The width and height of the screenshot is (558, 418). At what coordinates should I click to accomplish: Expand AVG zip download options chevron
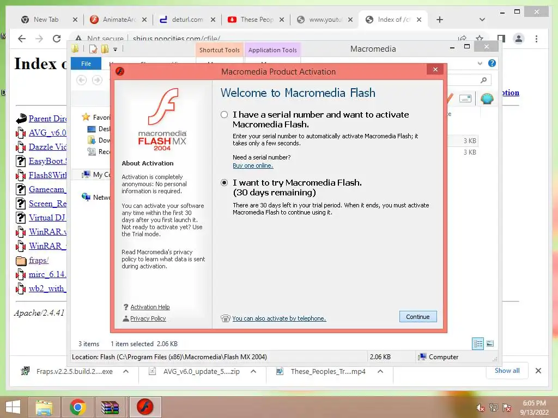253,371
